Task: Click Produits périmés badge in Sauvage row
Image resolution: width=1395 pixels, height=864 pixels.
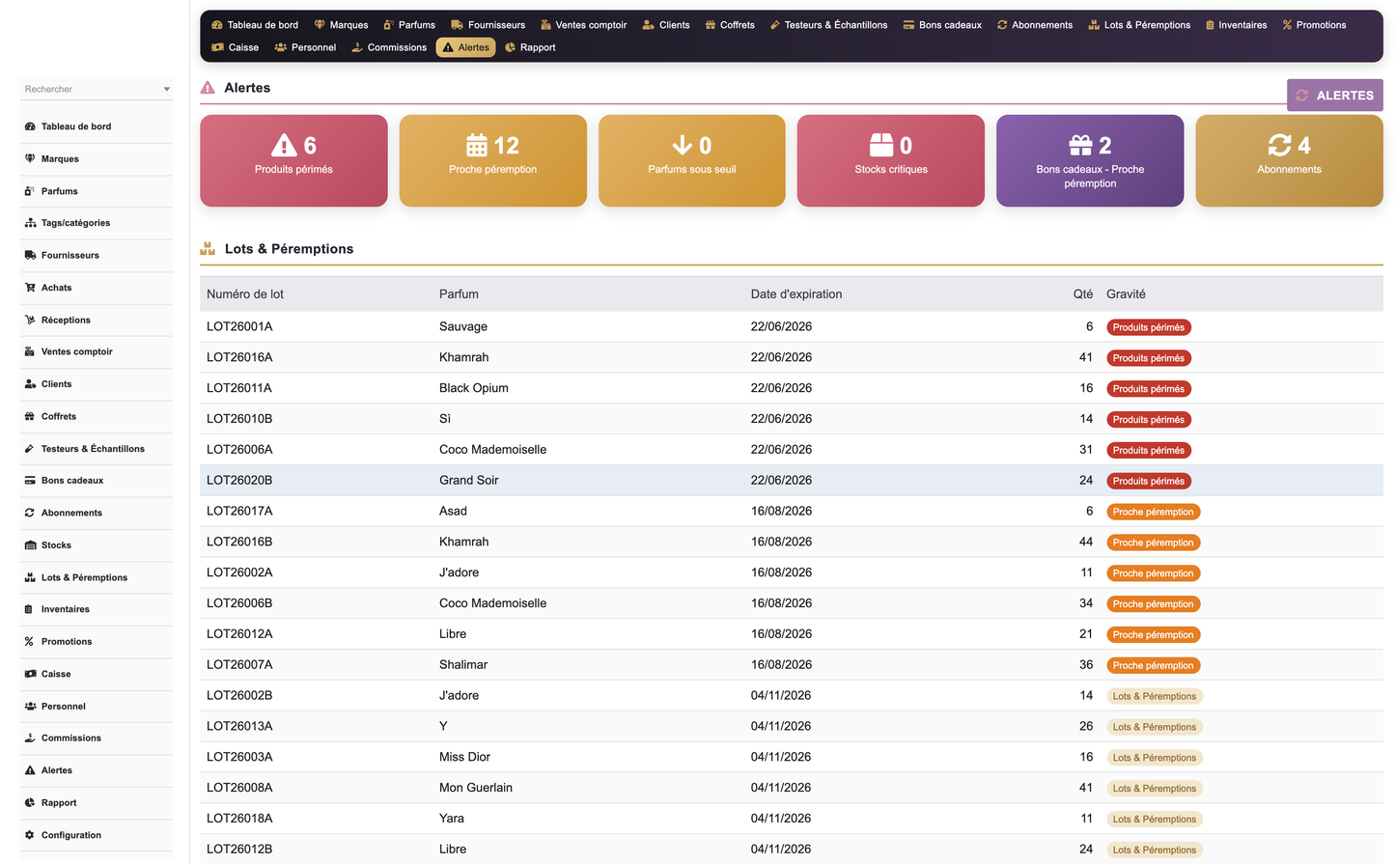Action: click(1149, 327)
